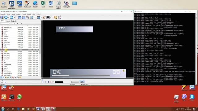Switch to the Daljinski tab
Viewport: 198px width, 111px height.
[14, 21]
